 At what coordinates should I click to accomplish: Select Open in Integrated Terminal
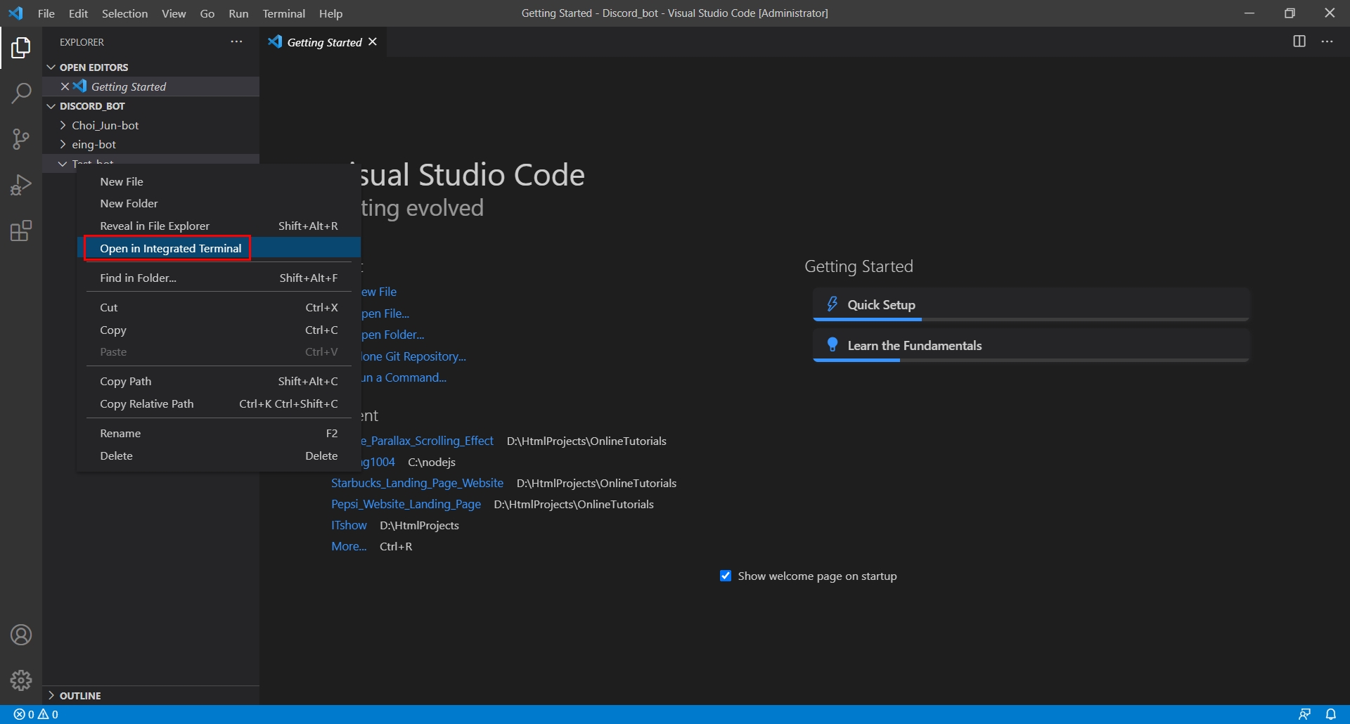pos(219,248)
